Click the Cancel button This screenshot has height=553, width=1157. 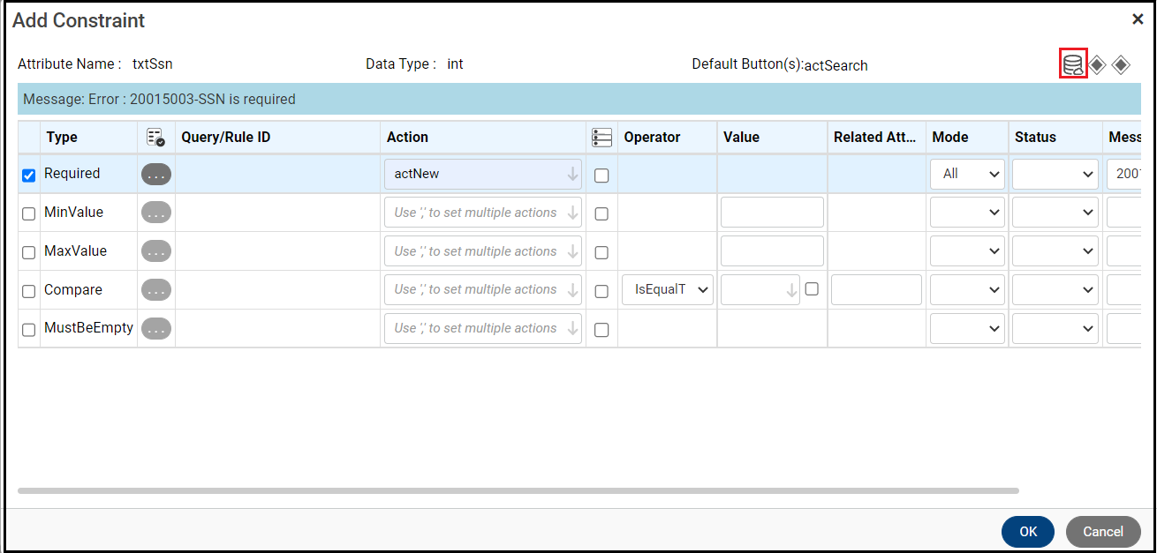pyautogui.click(x=1103, y=532)
